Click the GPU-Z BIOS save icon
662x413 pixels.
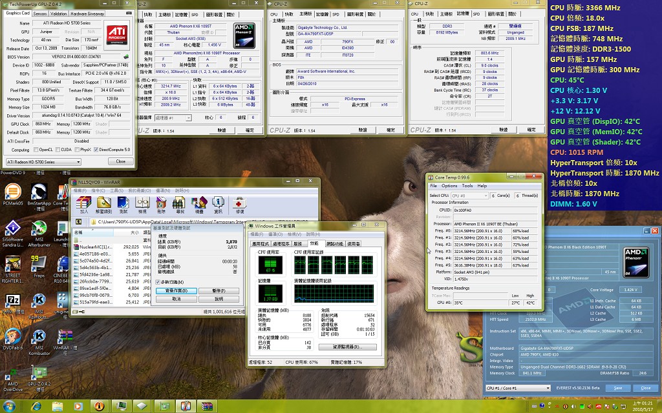[126, 57]
